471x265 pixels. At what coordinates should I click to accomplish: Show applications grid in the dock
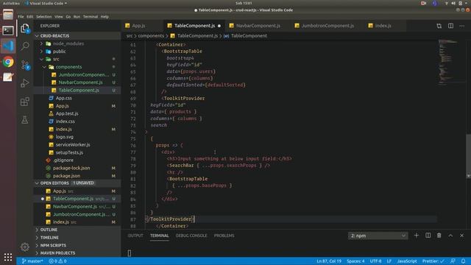(x=8, y=257)
